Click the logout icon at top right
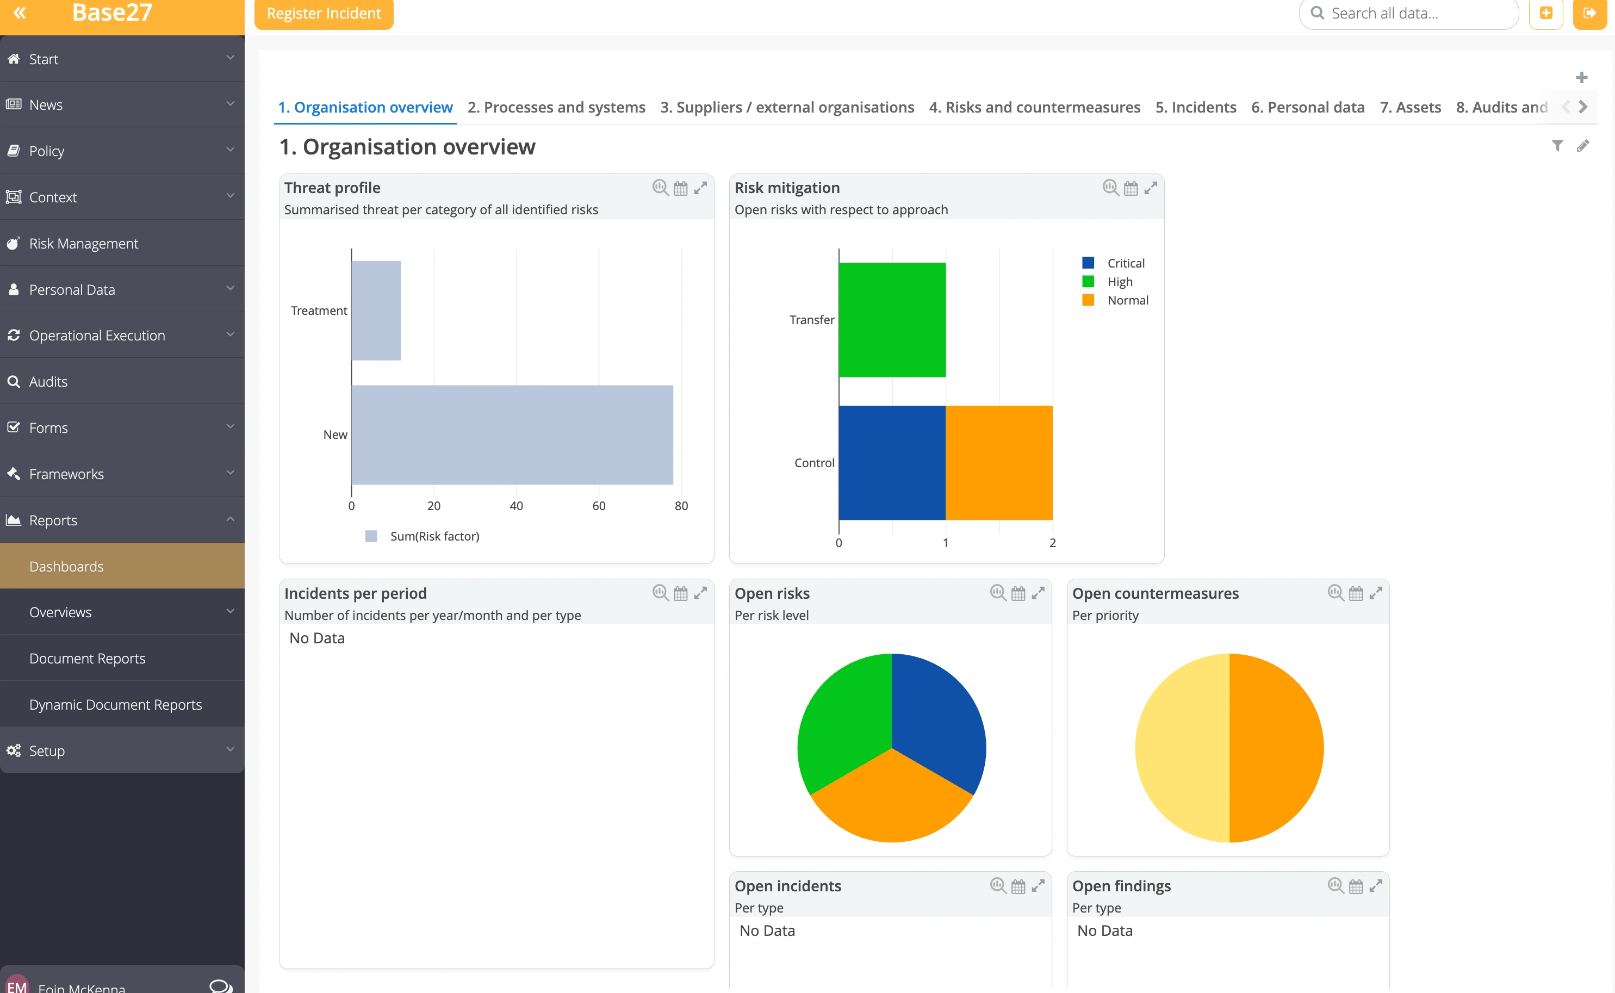The height and width of the screenshot is (993, 1615). click(1589, 13)
